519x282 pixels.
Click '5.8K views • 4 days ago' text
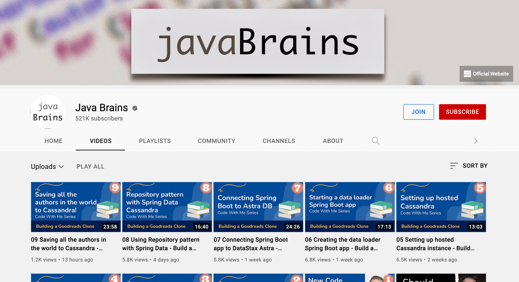point(151,259)
